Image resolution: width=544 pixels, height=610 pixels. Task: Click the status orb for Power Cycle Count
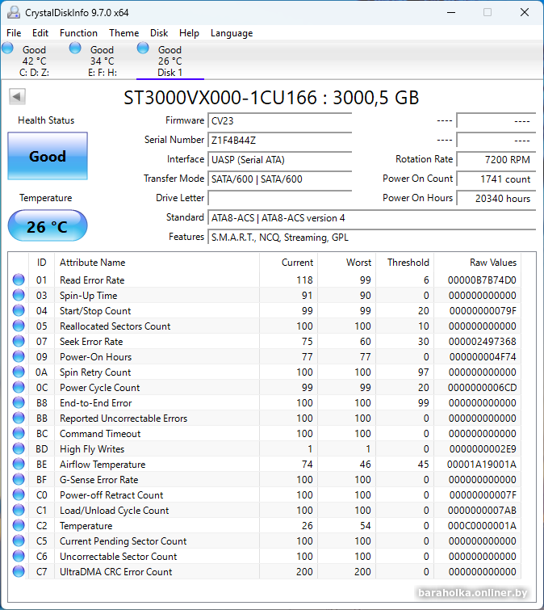coord(19,387)
